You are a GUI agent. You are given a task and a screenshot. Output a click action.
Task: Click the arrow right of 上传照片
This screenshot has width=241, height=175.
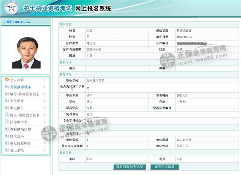click(x=45, y=101)
